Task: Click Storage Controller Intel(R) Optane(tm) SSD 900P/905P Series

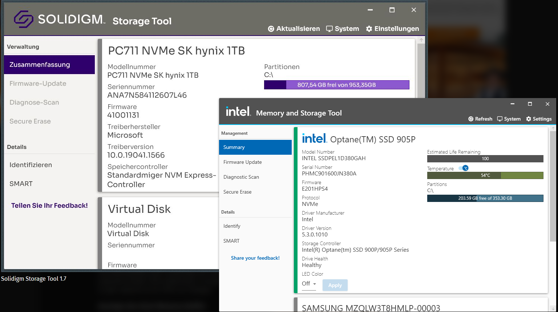Action: (x=355, y=250)
